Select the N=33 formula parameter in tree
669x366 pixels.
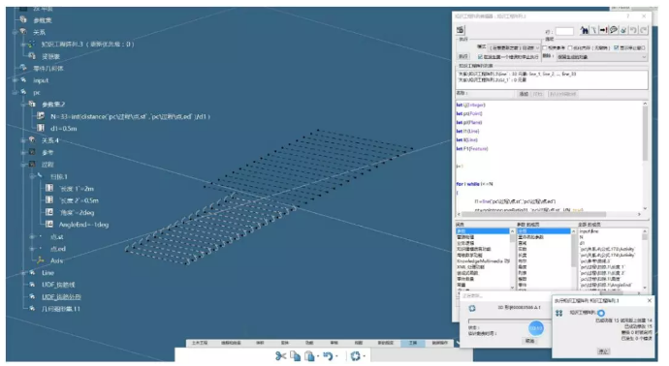pyautogui.click(x=130, y=116)
